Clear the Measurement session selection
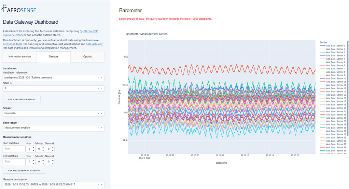 tap(98, 185)
